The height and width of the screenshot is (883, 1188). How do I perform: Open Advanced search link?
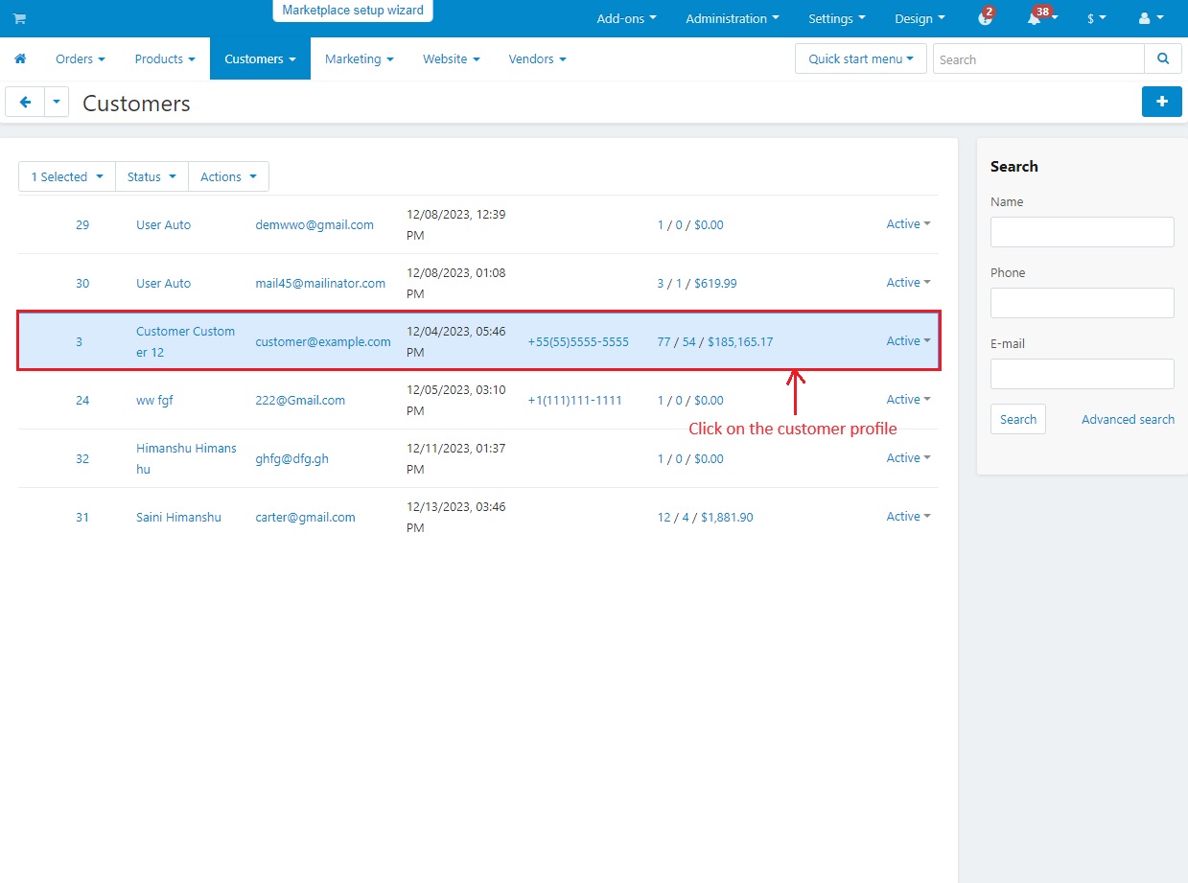click(1128, 419)
